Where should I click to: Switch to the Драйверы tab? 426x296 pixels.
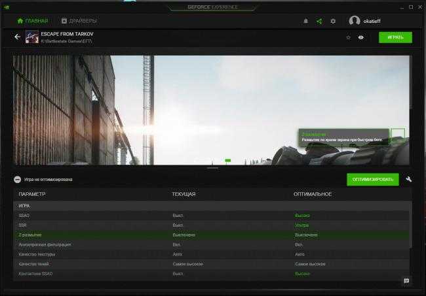(79, 21)
